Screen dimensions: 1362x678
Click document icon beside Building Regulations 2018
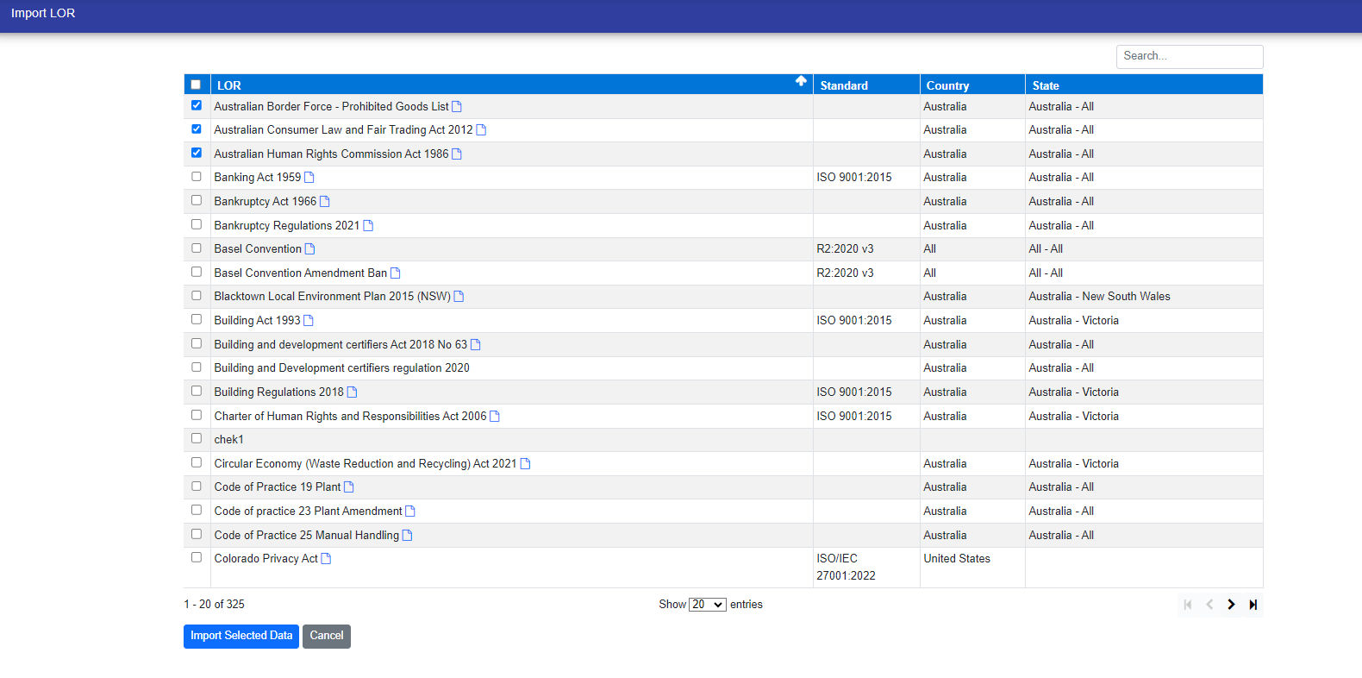tap(352, 392)
